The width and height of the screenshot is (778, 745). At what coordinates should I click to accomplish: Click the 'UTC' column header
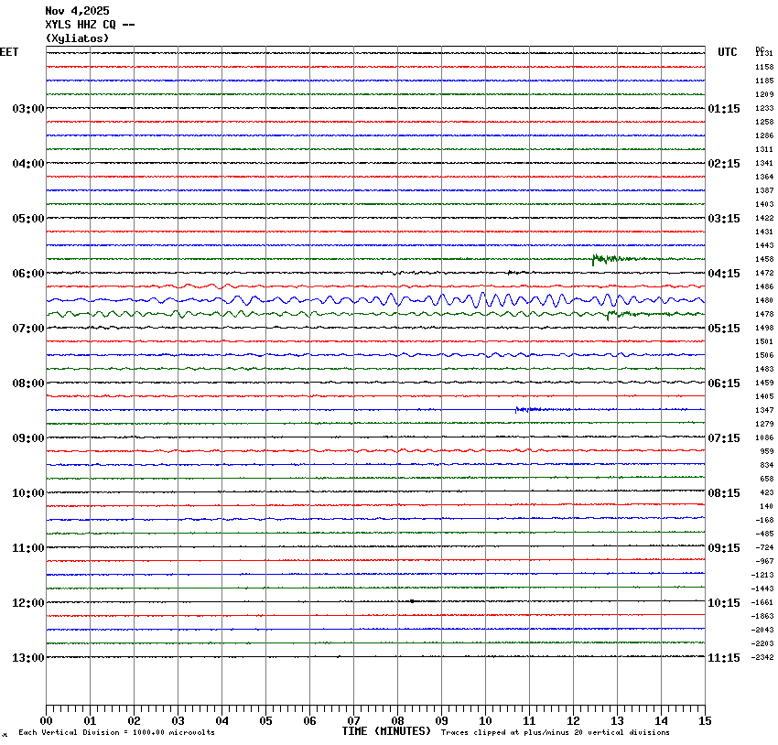click(727, 53)
